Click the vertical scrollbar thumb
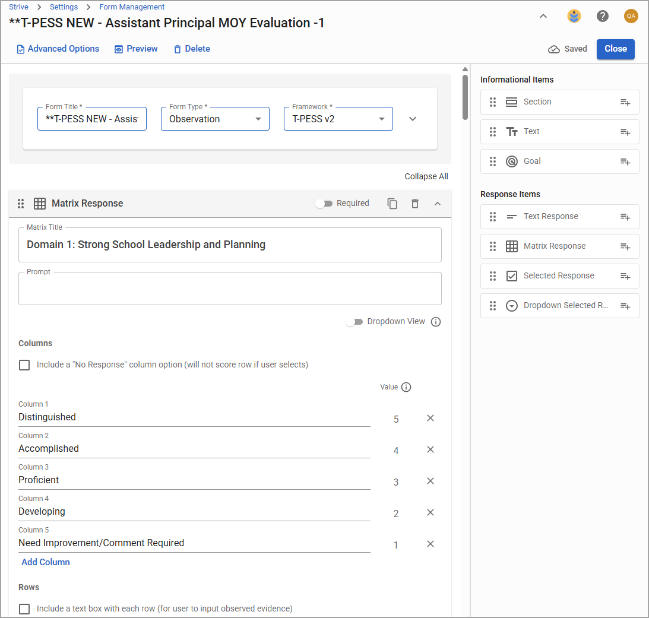This screenshot has width=649, height=618. pyautogui.click(x=466, y=97)
